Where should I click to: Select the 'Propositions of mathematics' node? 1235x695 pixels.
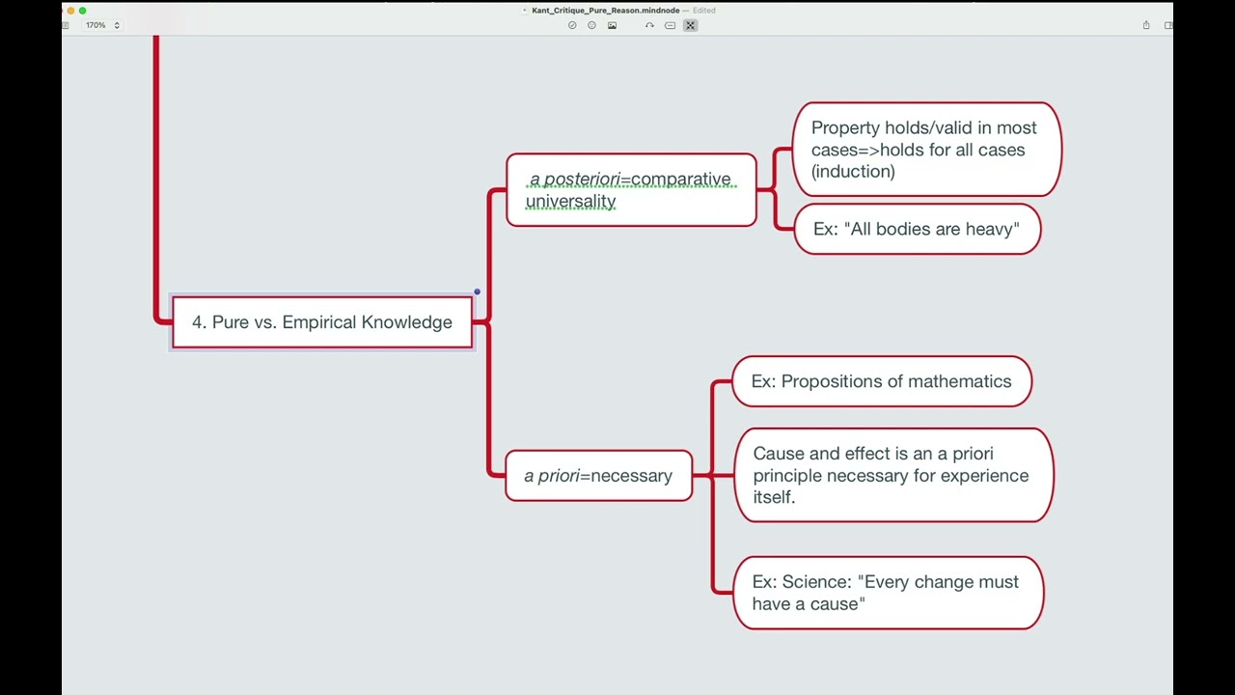pos(882,381)
